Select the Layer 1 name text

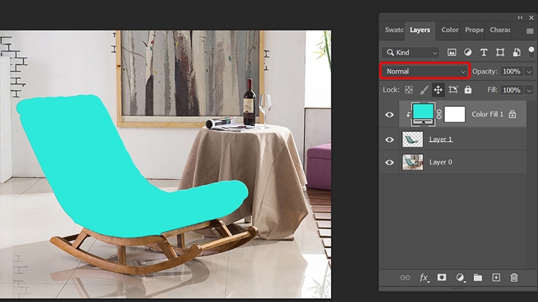pyautogui.click(x=440, y=140)
